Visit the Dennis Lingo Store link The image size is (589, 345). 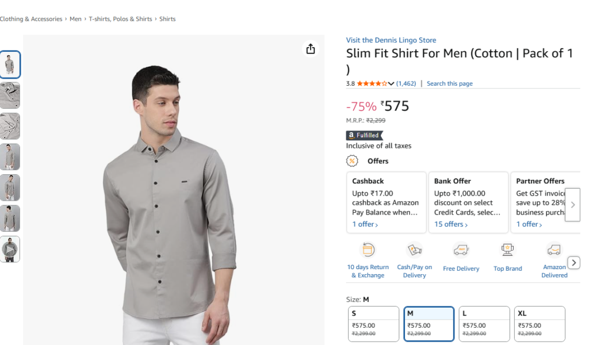(391, 40)
